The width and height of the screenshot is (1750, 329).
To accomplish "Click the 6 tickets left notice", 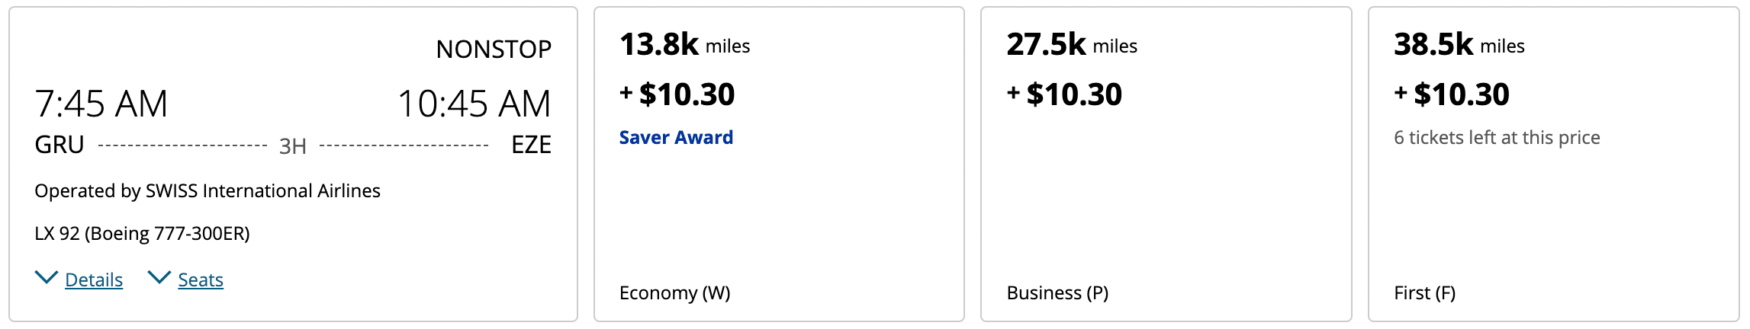I will click(1497, 138).
